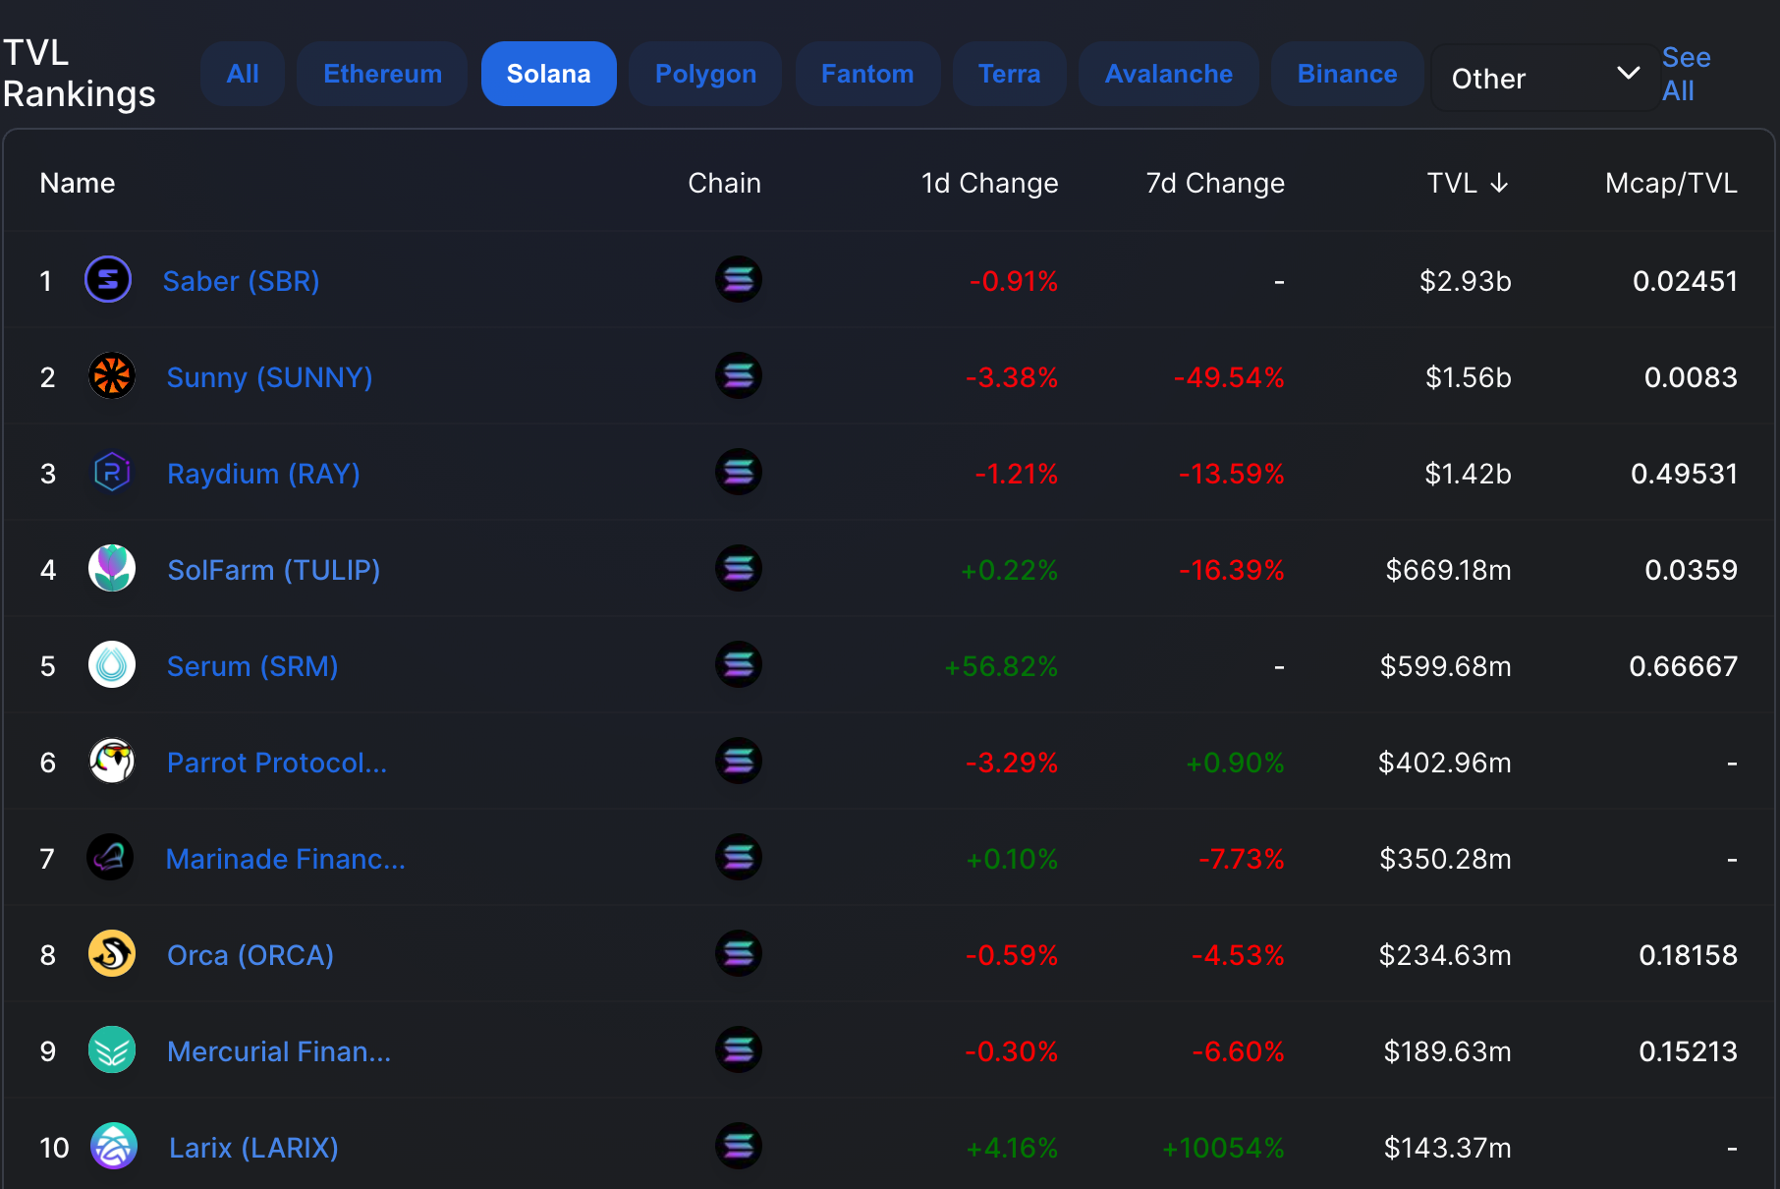Sort by the 7d Change column header

pos(1215,184)
